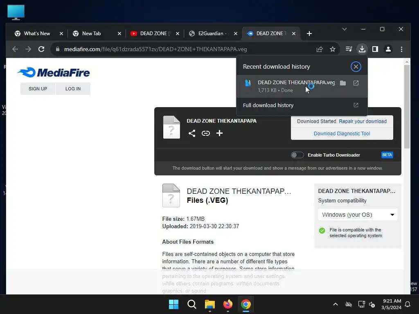Screen dimensions: 419x314
Task: Click the large file thumbnail beside Files (.VEG)
Action: click(171, 195)
